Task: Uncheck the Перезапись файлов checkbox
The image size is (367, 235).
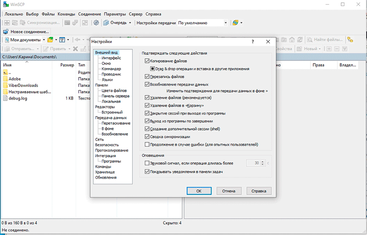Action: (147, 77)
